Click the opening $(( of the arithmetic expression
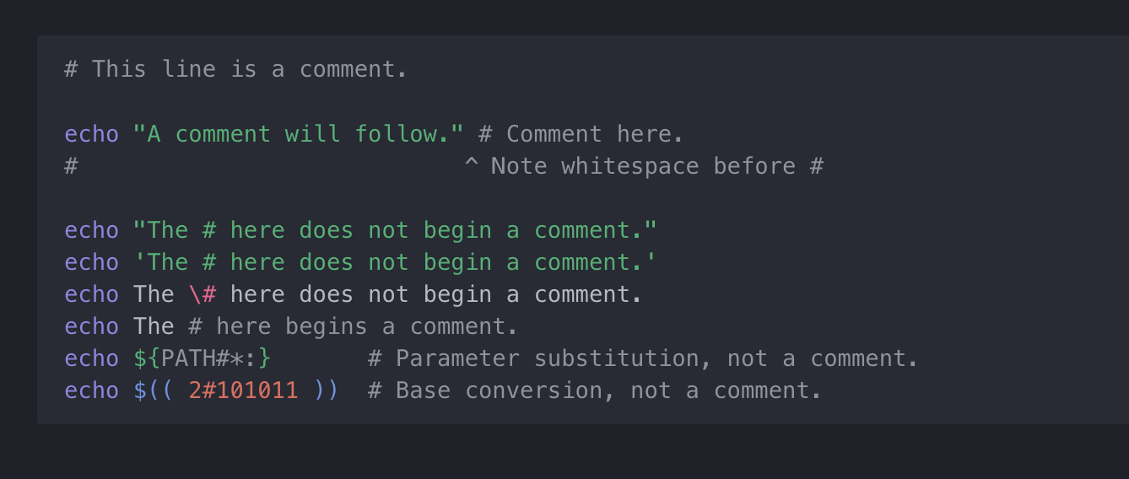 coord(153,390)
